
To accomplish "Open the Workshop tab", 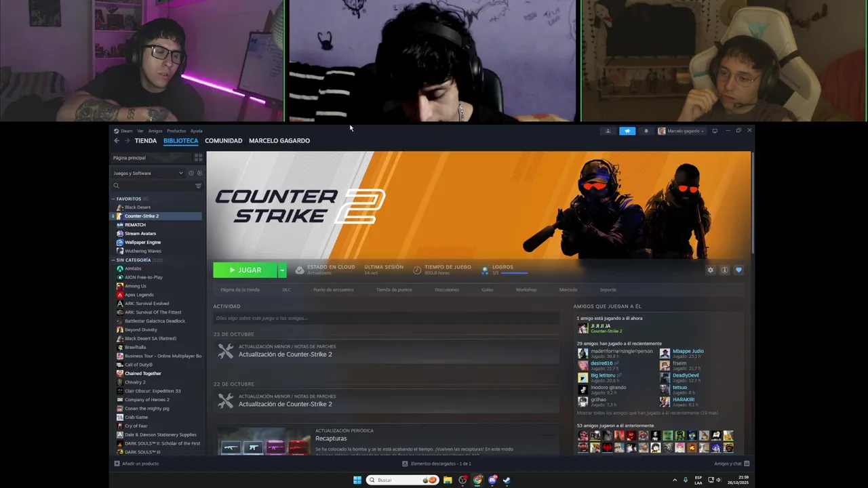I will tap(526, 289).
